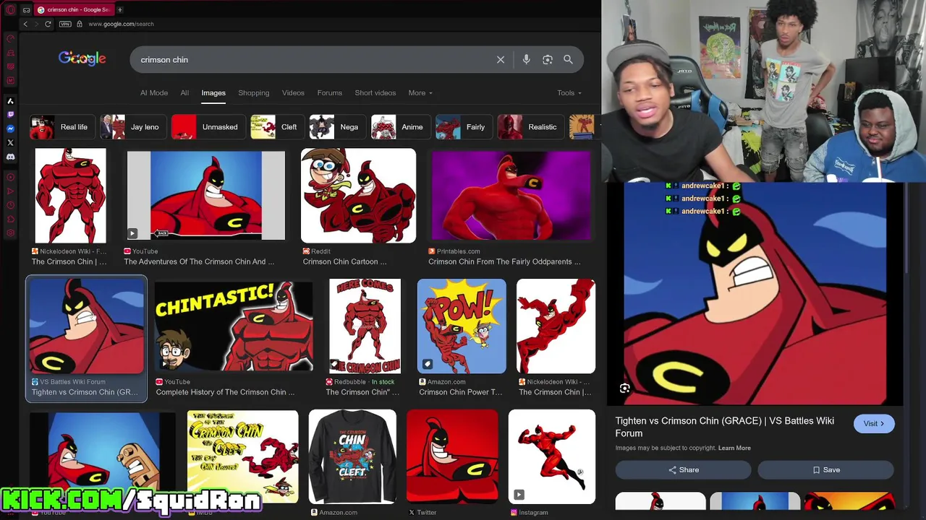Image resolution: width=926 pixels, height=520 pixels.
Task: Open Chintastic YouTube thumbnail
Action: [234, 326]
